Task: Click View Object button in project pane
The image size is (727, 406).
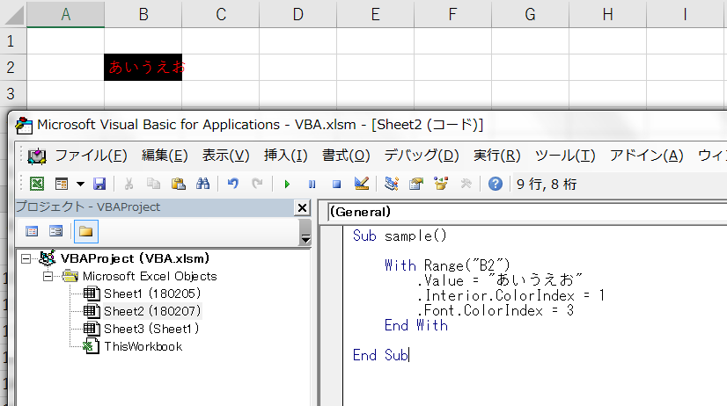Action: (x=55, y=231)
